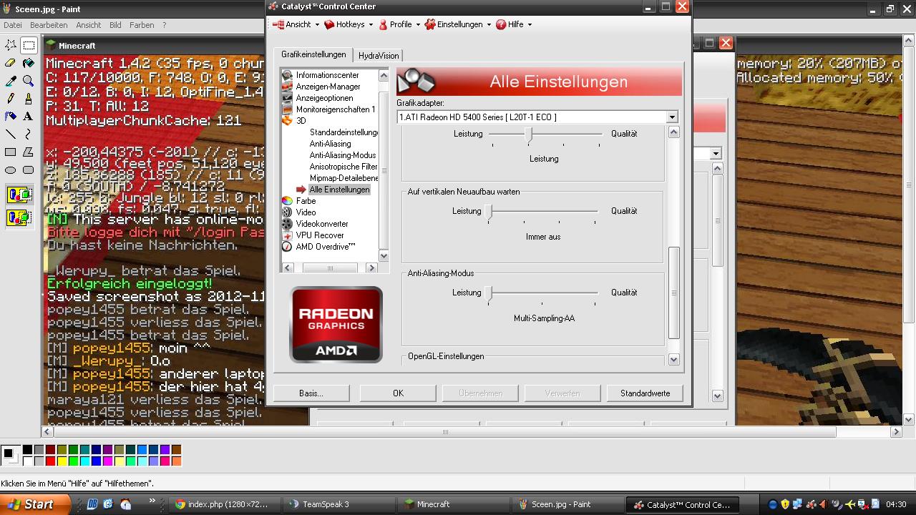Choose the Magnifier tool

click(x=29, y=81)
